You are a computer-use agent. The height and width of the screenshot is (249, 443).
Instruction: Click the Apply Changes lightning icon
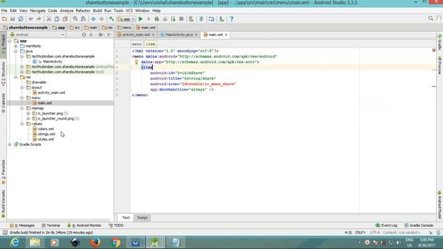pyautogui.click(x=149, y=19)
